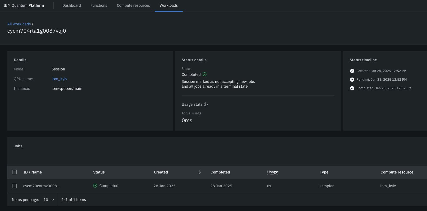Click the green Completed status checkmark icon

click(205, 74)
